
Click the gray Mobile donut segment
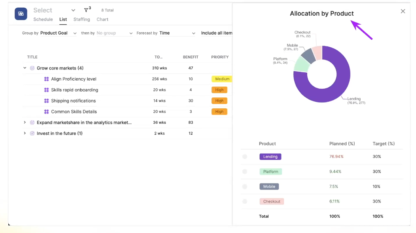tap(309, 55)
